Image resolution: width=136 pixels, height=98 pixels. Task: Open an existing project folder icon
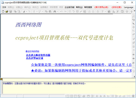pos(7,11)
